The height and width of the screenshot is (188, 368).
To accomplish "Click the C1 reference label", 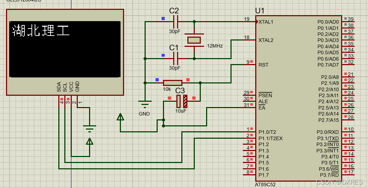I will 174,48.
